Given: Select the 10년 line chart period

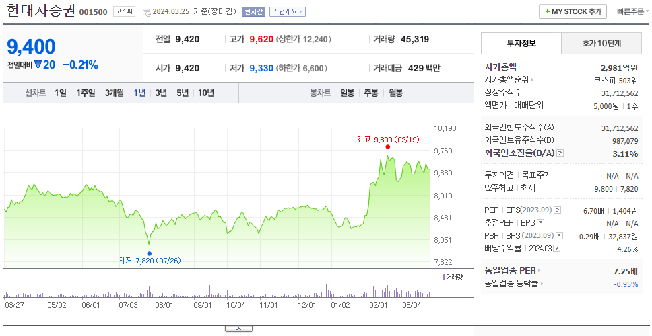Looking at the screenshot, I should 206,93.
